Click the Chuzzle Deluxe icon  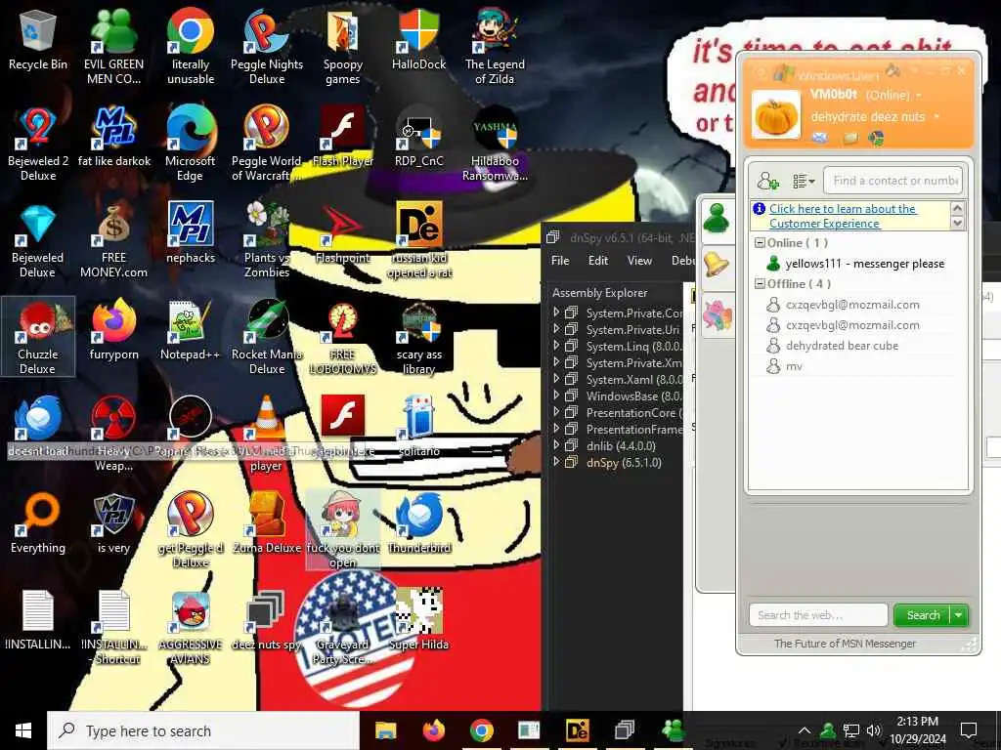click(x=38, y=337)
